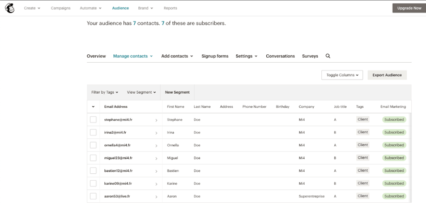Click the First Name column header
This screenshot has height=205, width=426.
(x=176, y=107)
